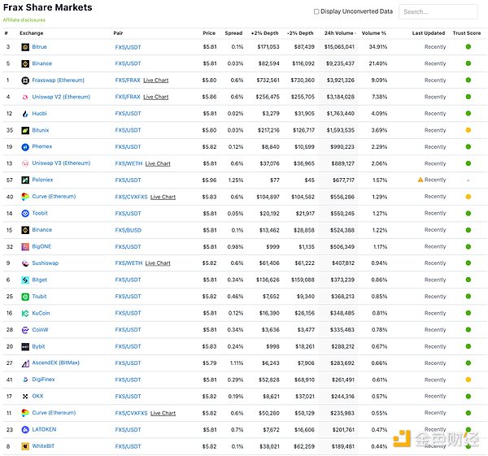Sort table by Trust Score column

pos(467,33)
